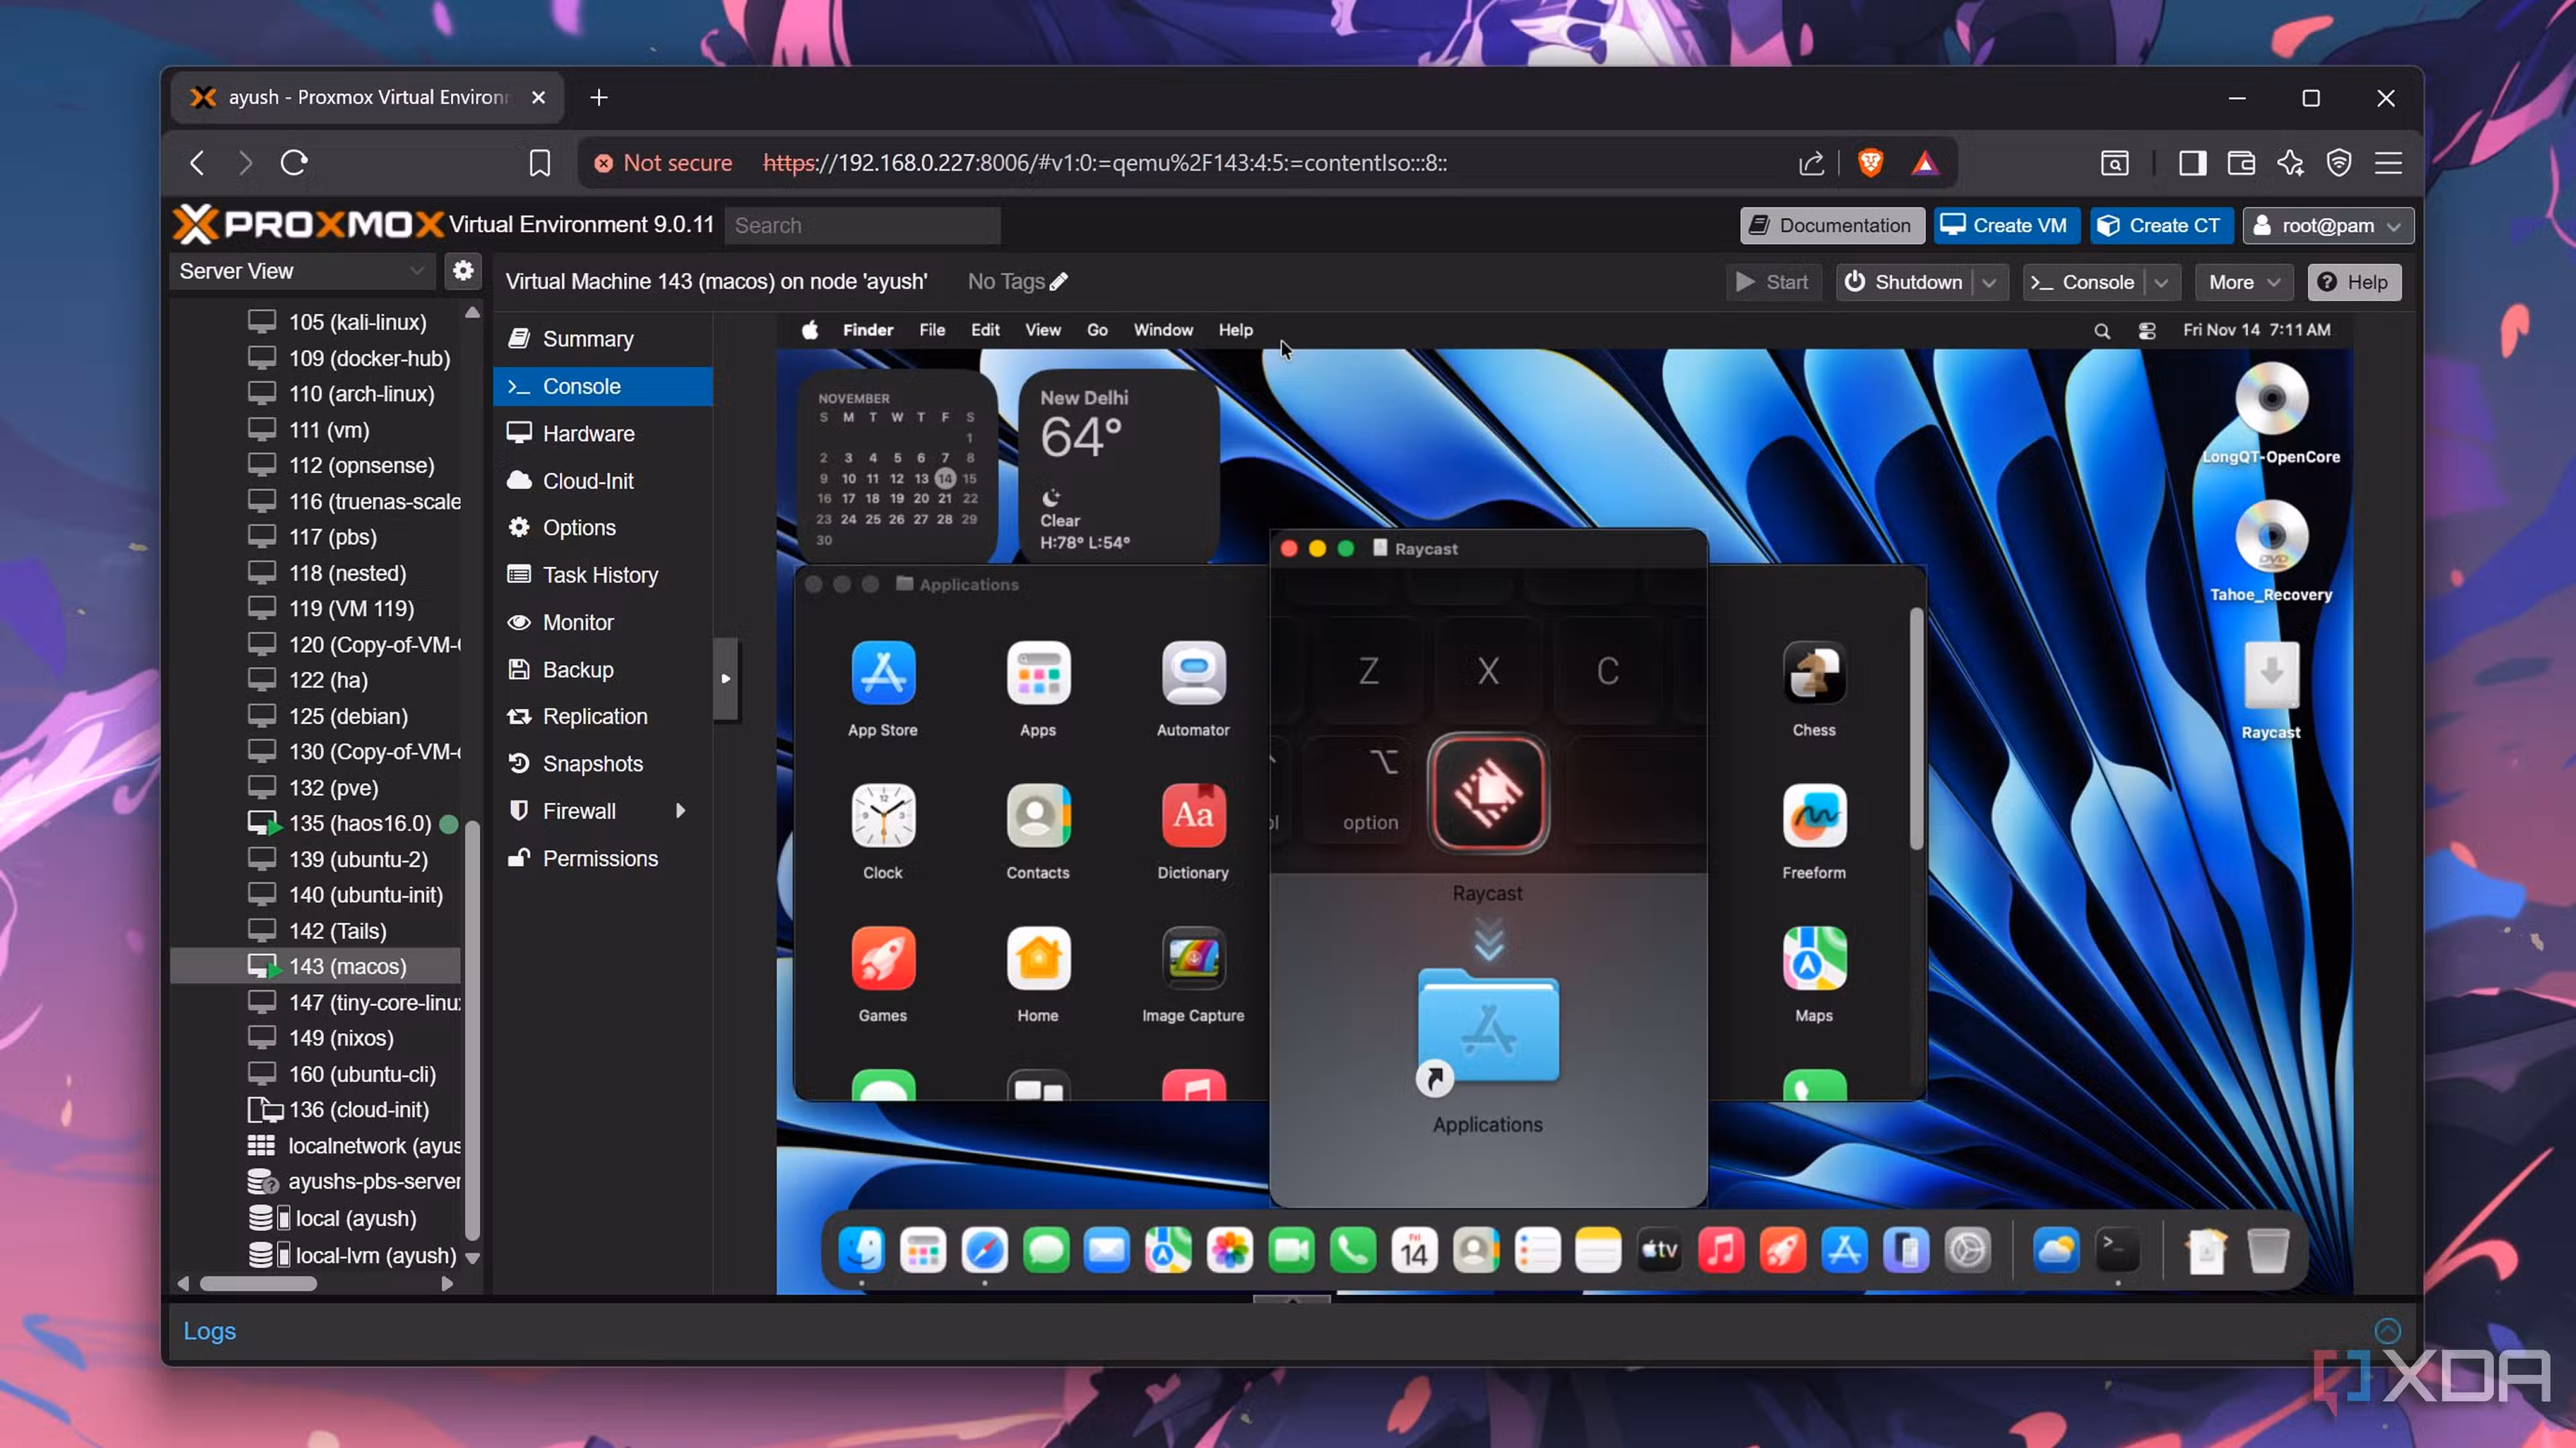2576x1448 pixels.
Task: Open the Clock app icon
Action: coord(883,815)
